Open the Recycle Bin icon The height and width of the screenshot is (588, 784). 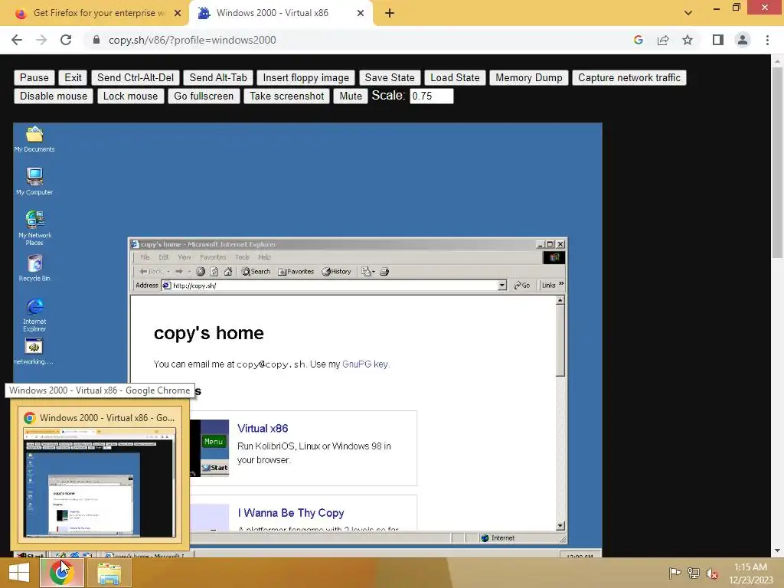(34, 268)
